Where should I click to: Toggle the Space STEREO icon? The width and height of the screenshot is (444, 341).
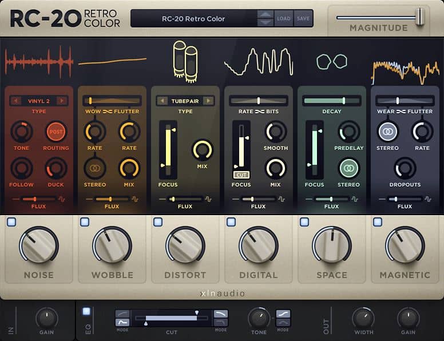click(x=348, y=169)
